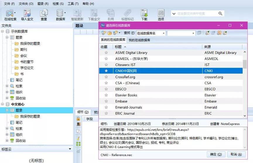Image resolution: width=253 pixels, height=163 pixels.
Task: Open the 帮助 (H) menu
Action: 88,4
